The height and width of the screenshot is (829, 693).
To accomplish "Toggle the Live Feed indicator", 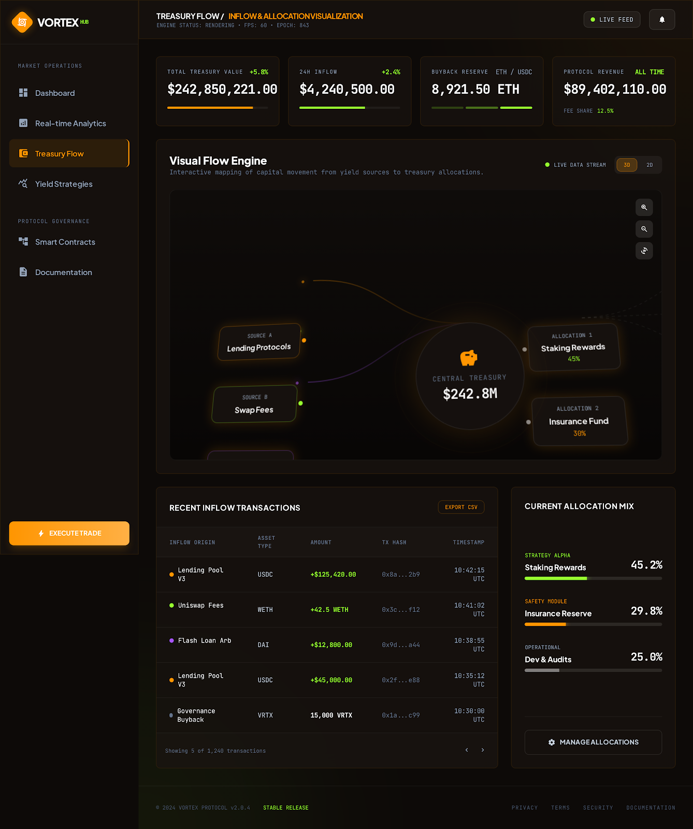I will coord(612,20).
